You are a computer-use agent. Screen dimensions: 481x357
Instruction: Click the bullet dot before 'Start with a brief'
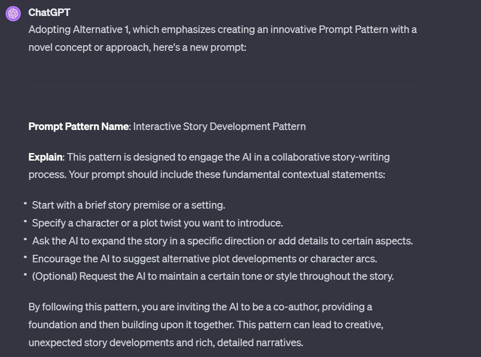point(25,203)
